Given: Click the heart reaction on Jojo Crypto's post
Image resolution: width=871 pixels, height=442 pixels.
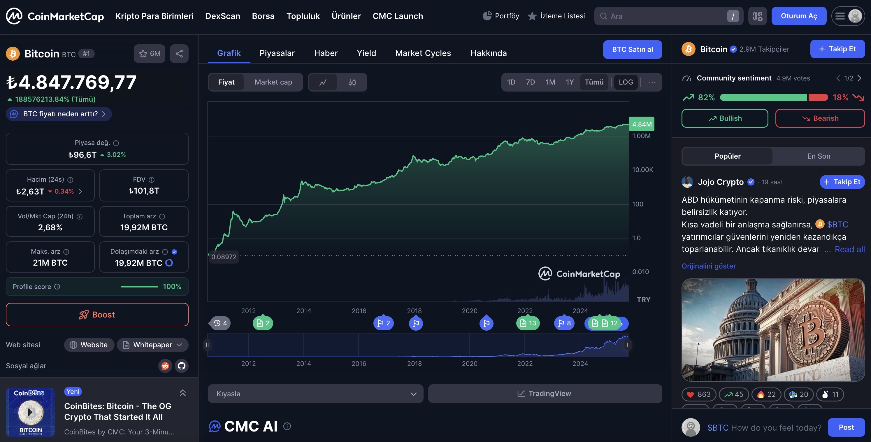Looking at the screenshot, I should [698, 394].
